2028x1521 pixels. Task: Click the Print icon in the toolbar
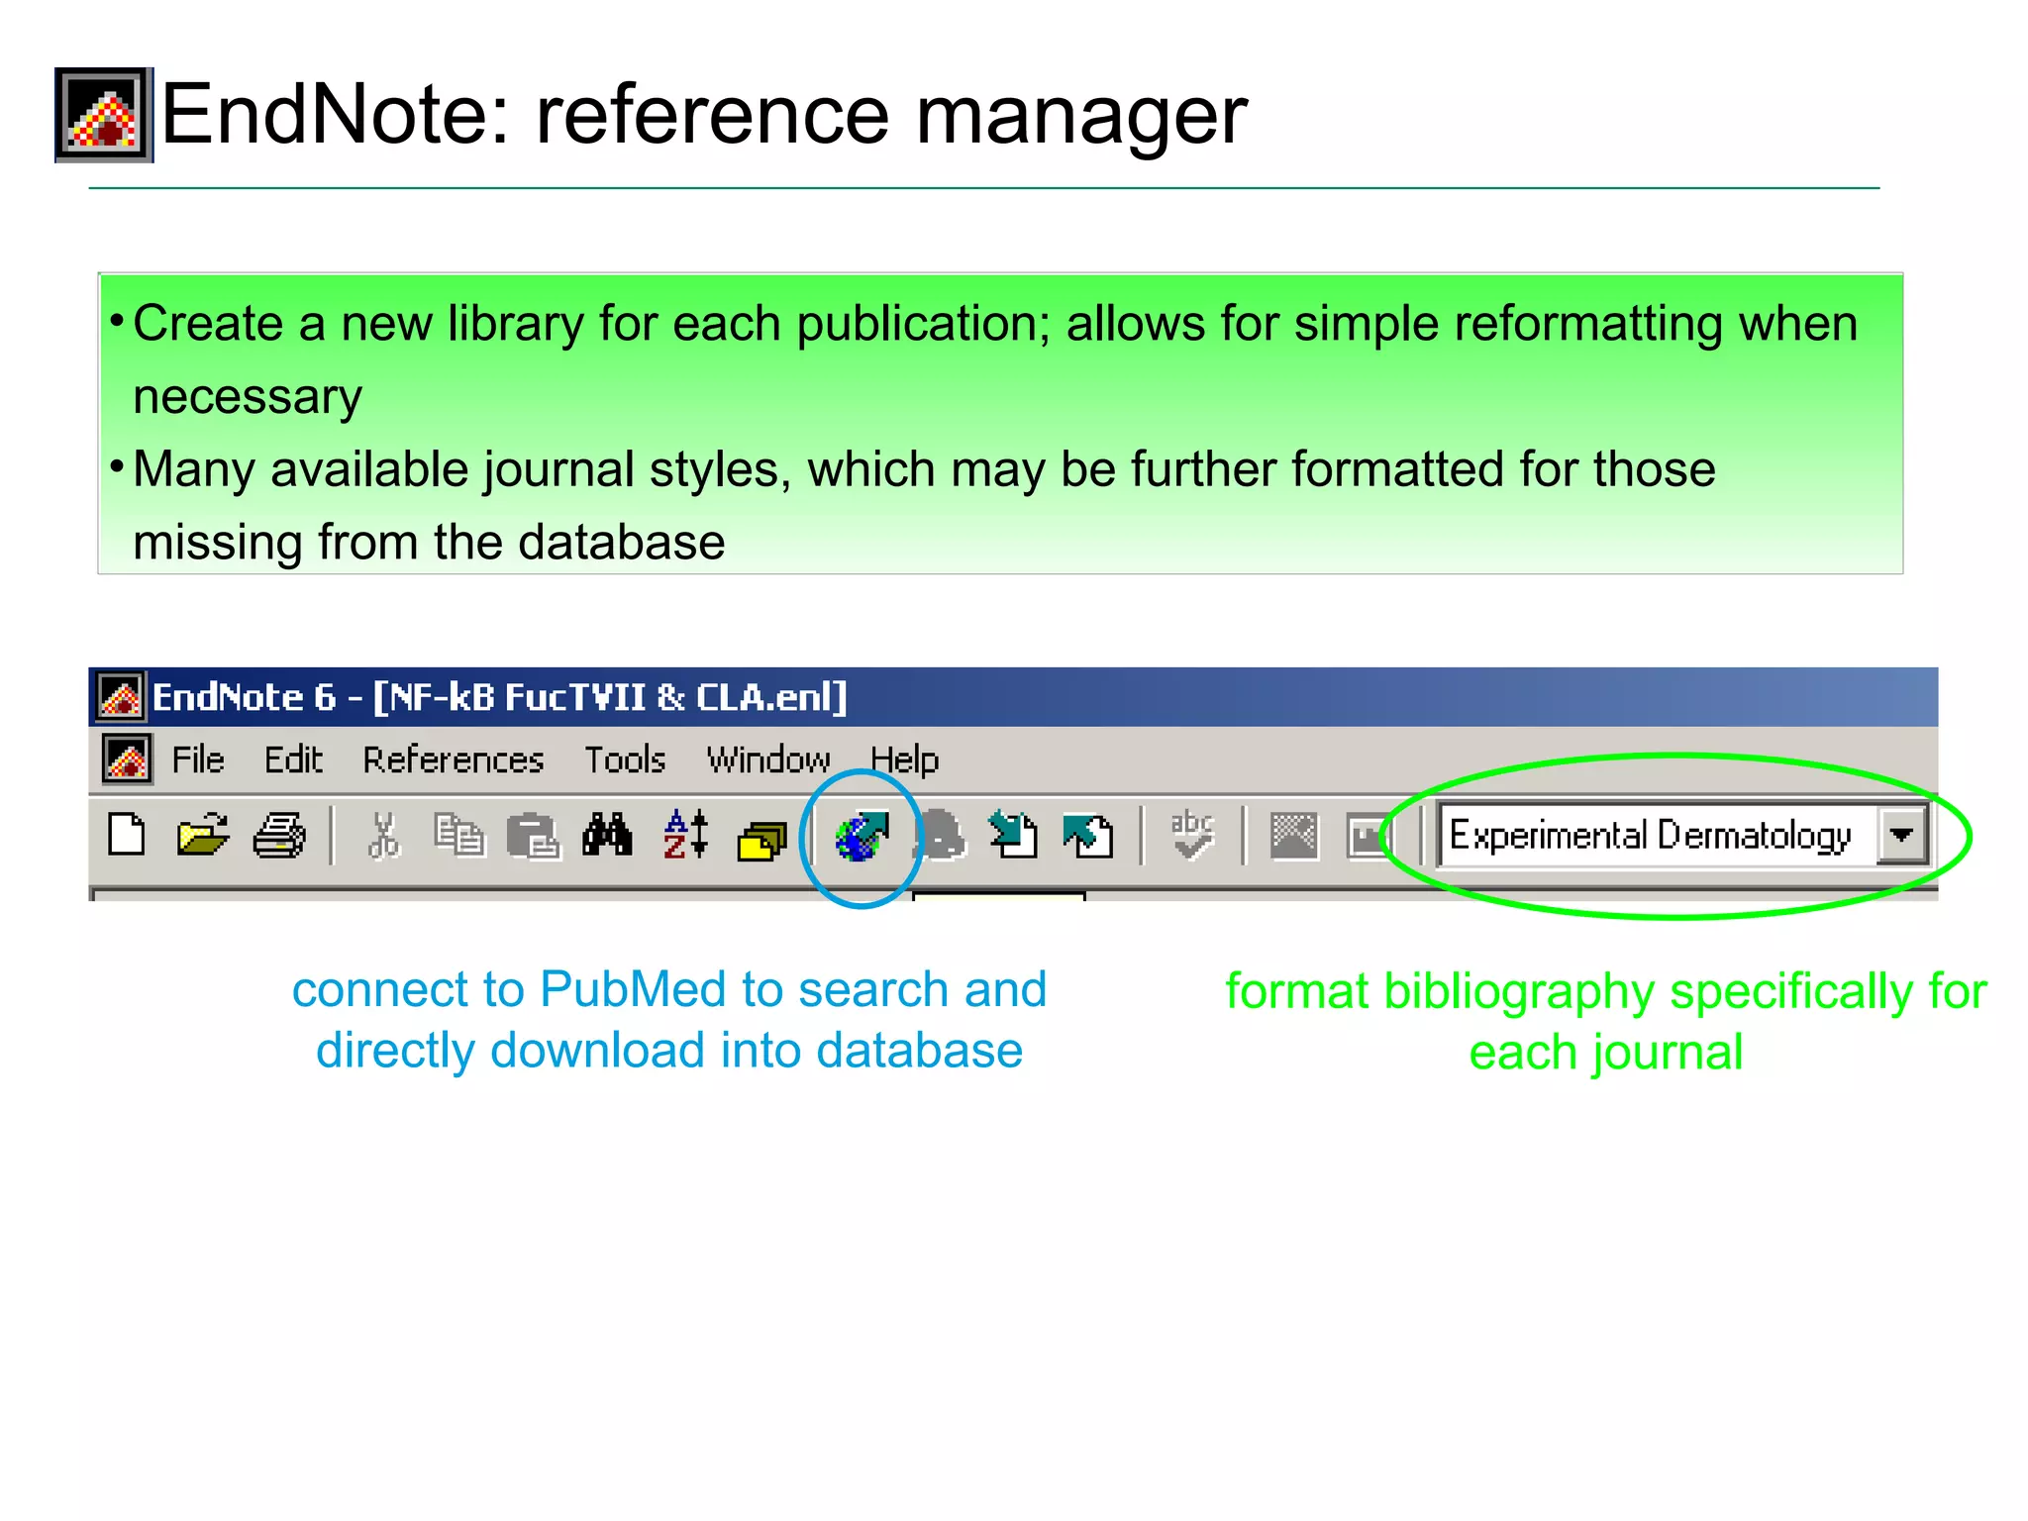pos(279,835)
